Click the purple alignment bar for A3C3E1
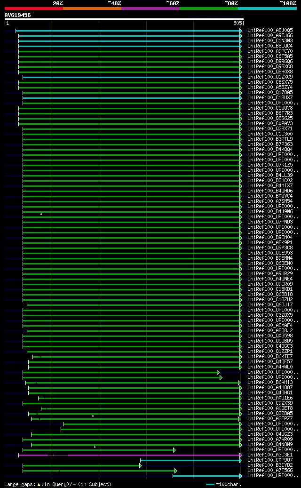 [x=130, y=455]
